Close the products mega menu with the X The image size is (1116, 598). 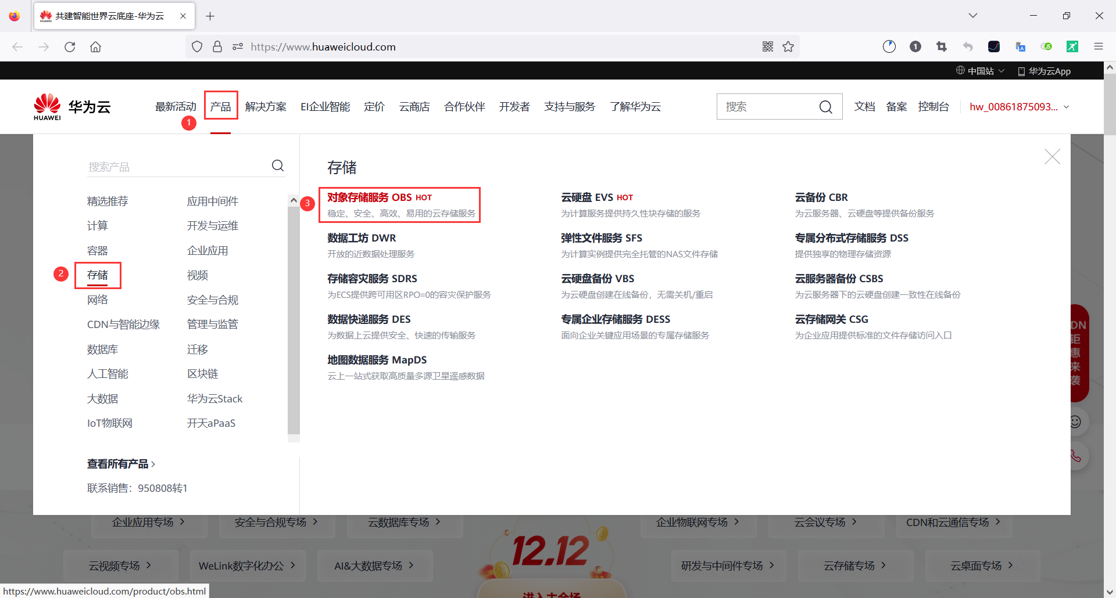(x=1052, y=156)
